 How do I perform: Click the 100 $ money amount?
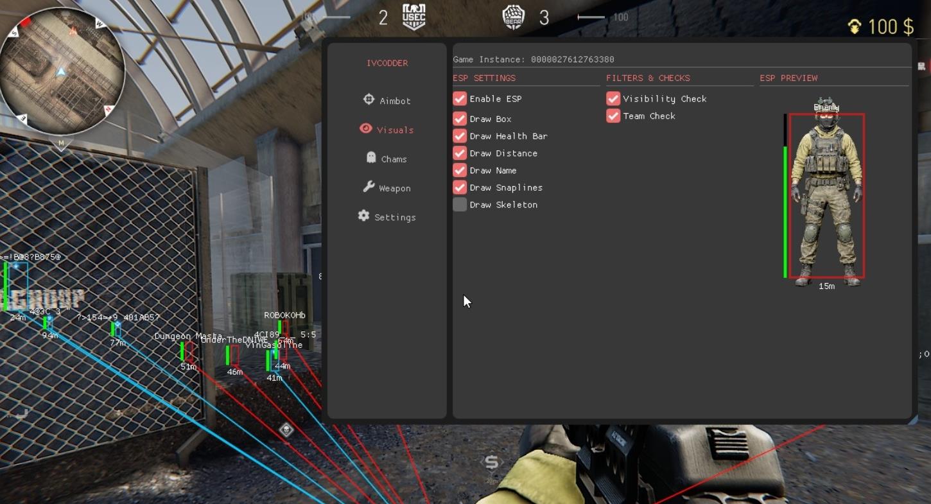pyautogui.click(x=891, y=26)
